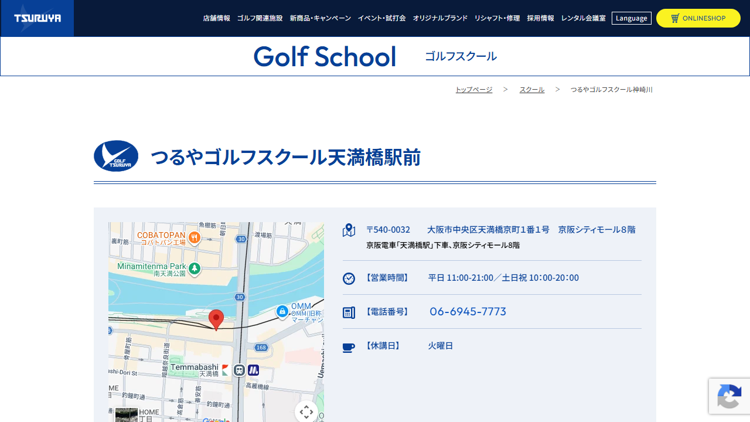Open リシャフト・修理 menu item
The height and width of the screenshot is (422, 750).
coord(497,18)
